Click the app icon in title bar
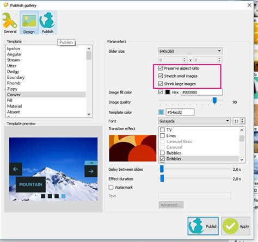This screenshot has width=258, height=242. point(5,5)
